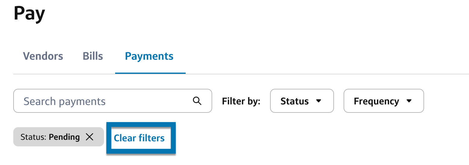The height and width of the screenshot is (165, 469).
Task: Click the "Search payments" placeholder text
Action: pyautogui.click(x=65, y=101)
